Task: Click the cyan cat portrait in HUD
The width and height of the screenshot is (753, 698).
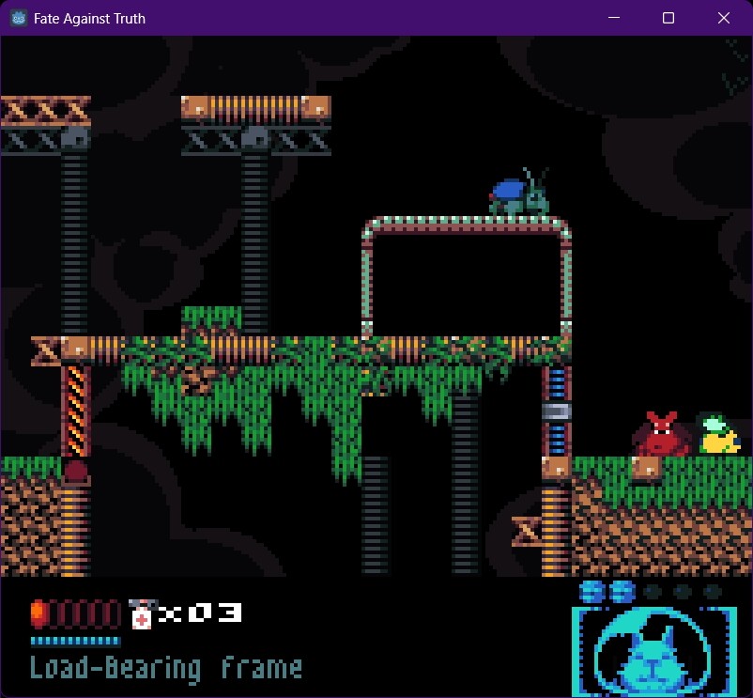Action: coord(654,651)
